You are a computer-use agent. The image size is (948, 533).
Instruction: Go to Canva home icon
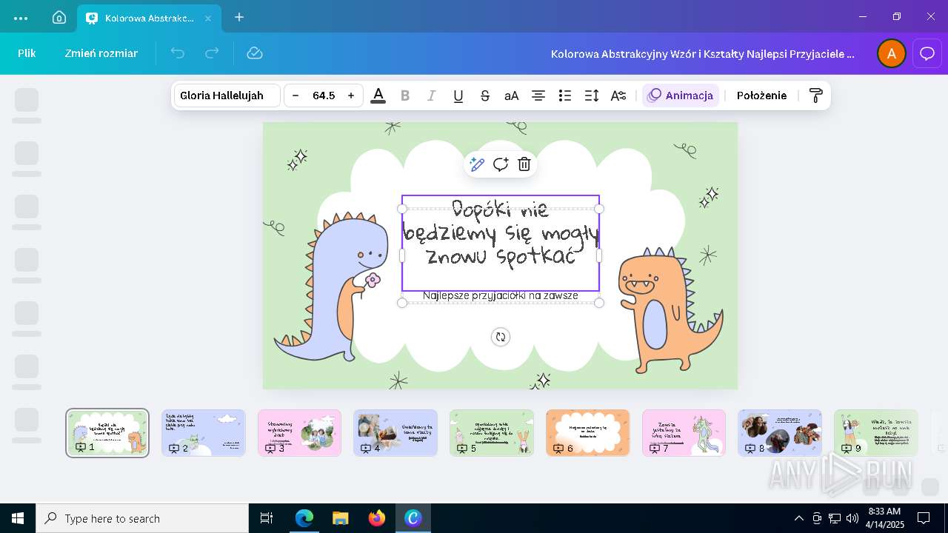pyautogui.click(x=59, y=18)
